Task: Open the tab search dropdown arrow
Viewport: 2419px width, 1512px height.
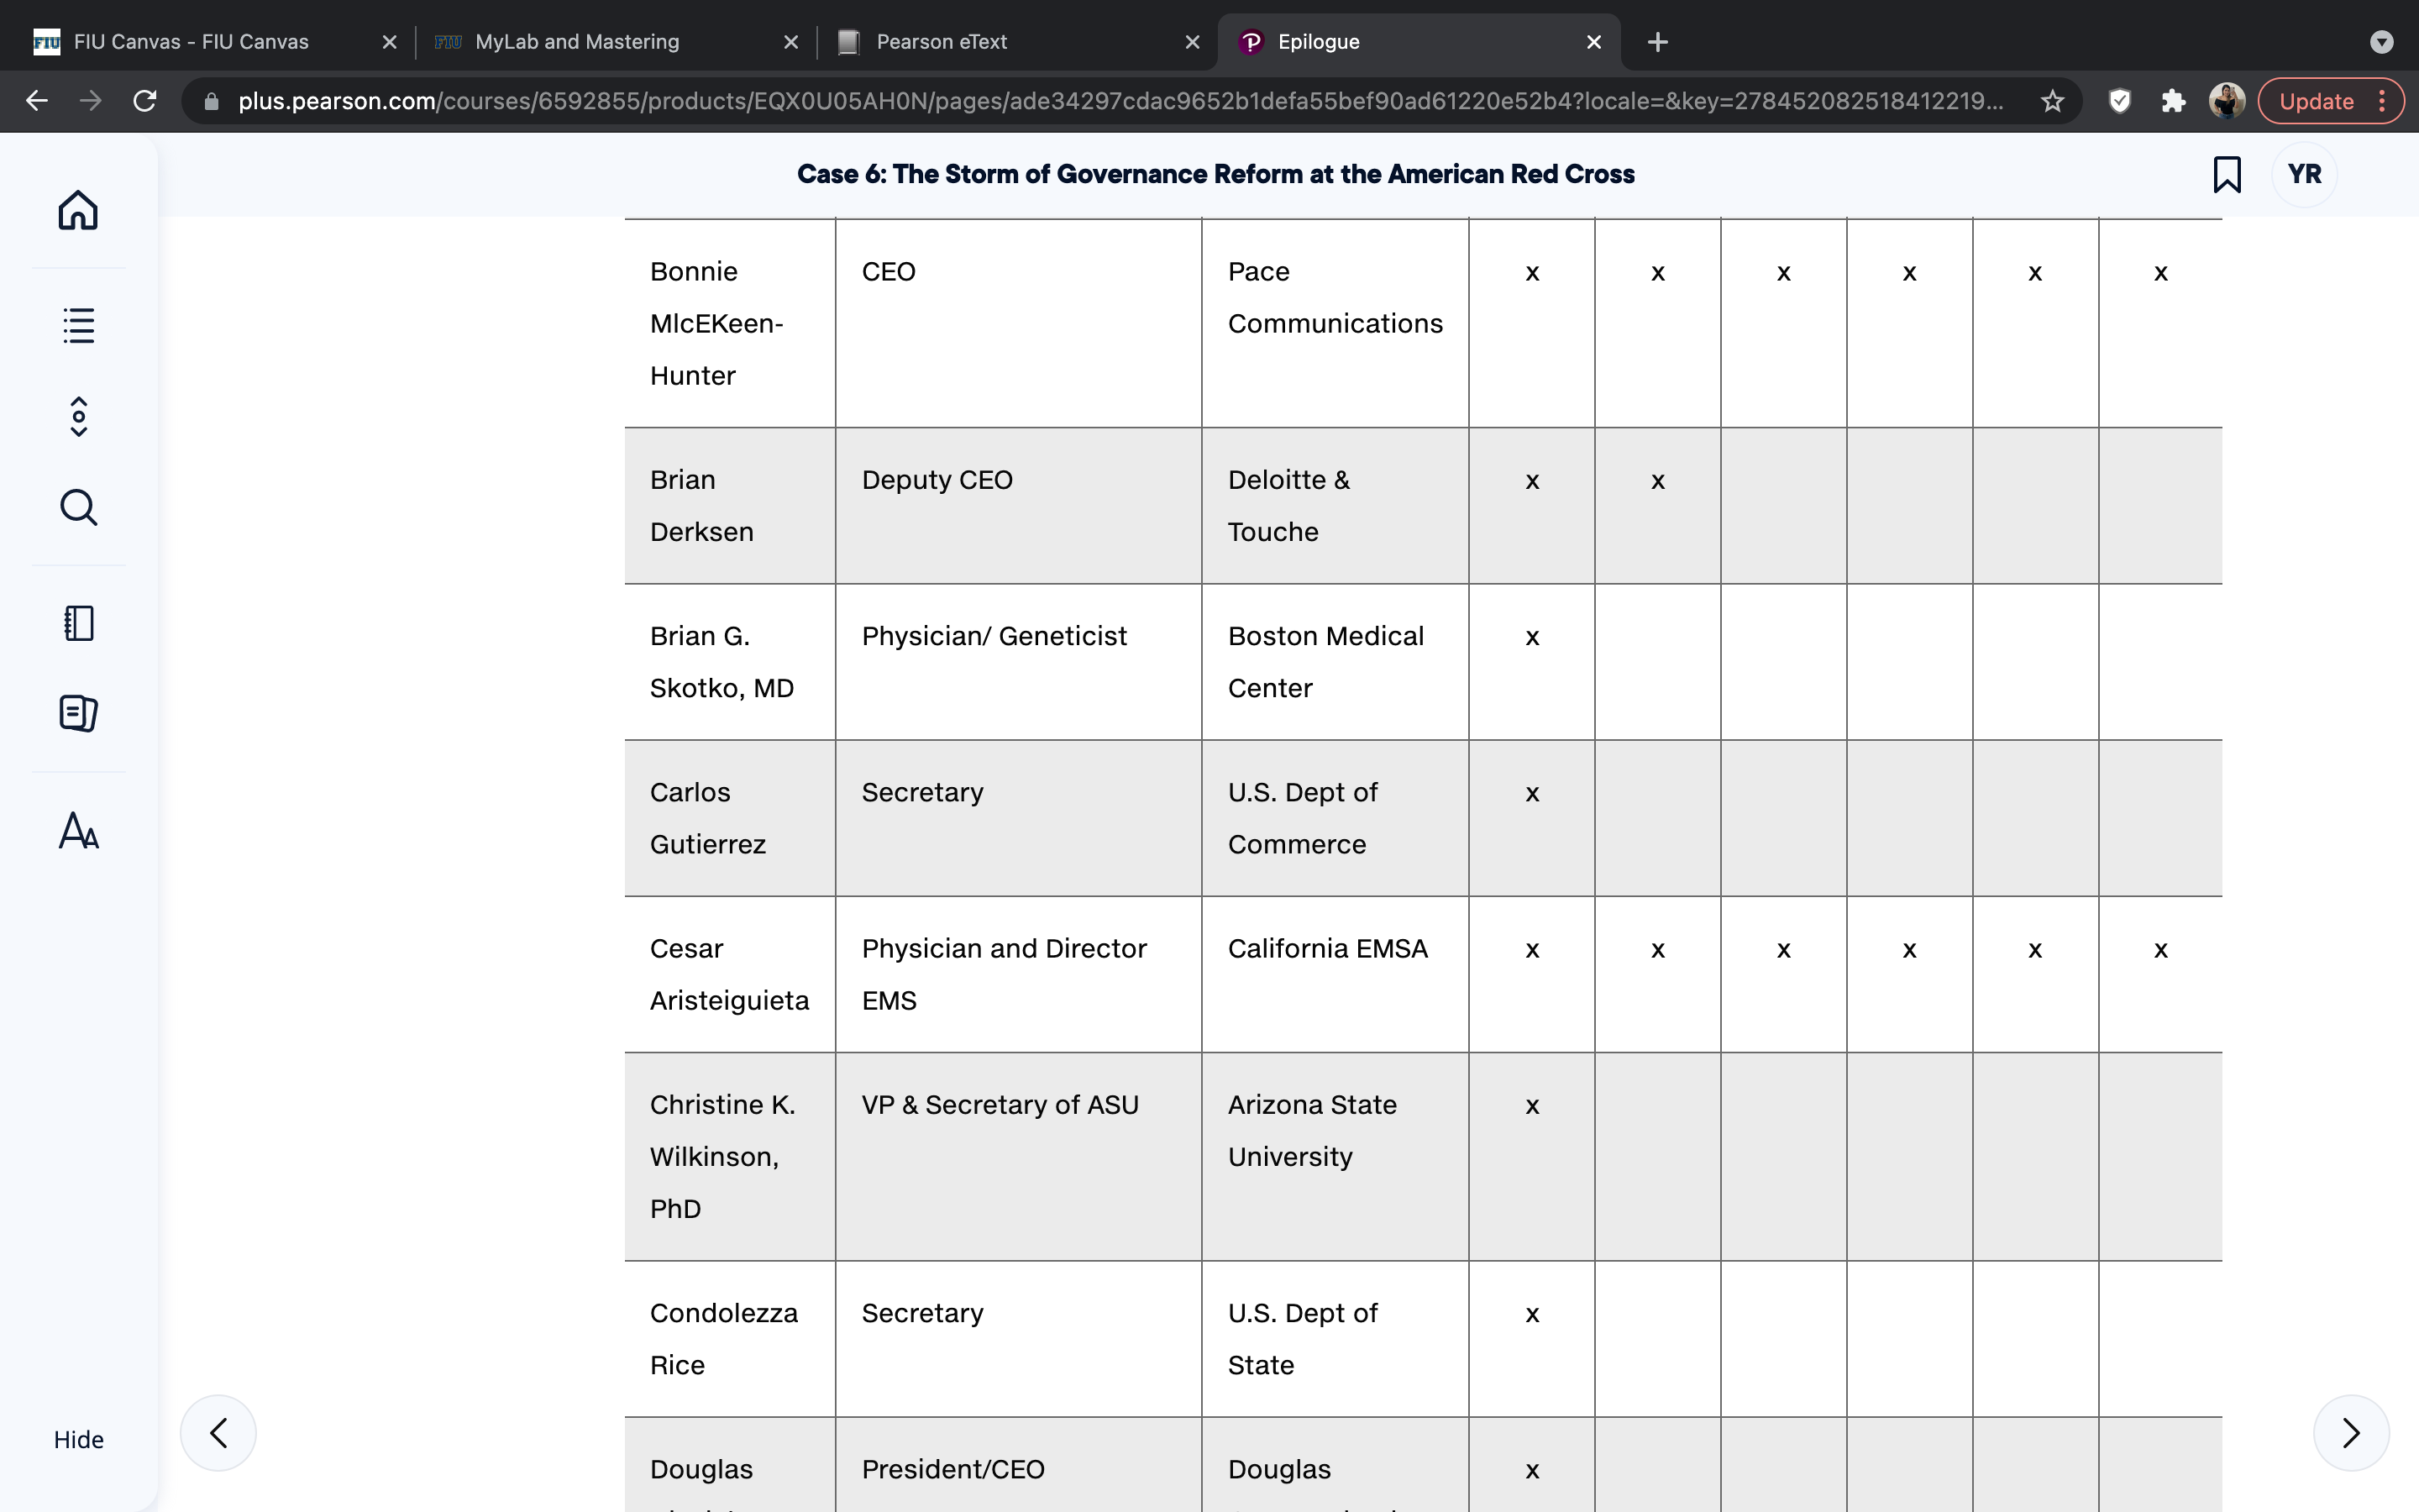Action: (2381, 42)
